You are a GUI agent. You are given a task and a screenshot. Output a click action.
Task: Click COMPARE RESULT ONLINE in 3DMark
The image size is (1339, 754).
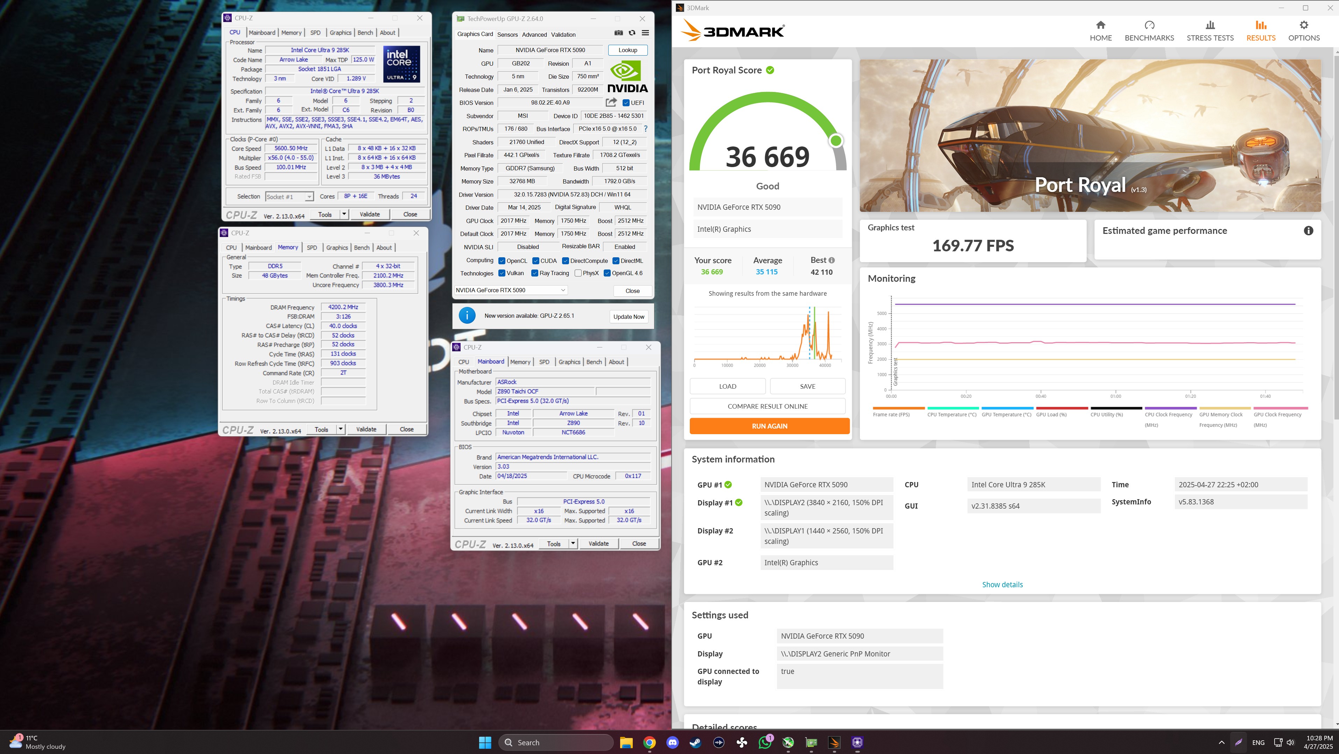[x=767, y=406]
